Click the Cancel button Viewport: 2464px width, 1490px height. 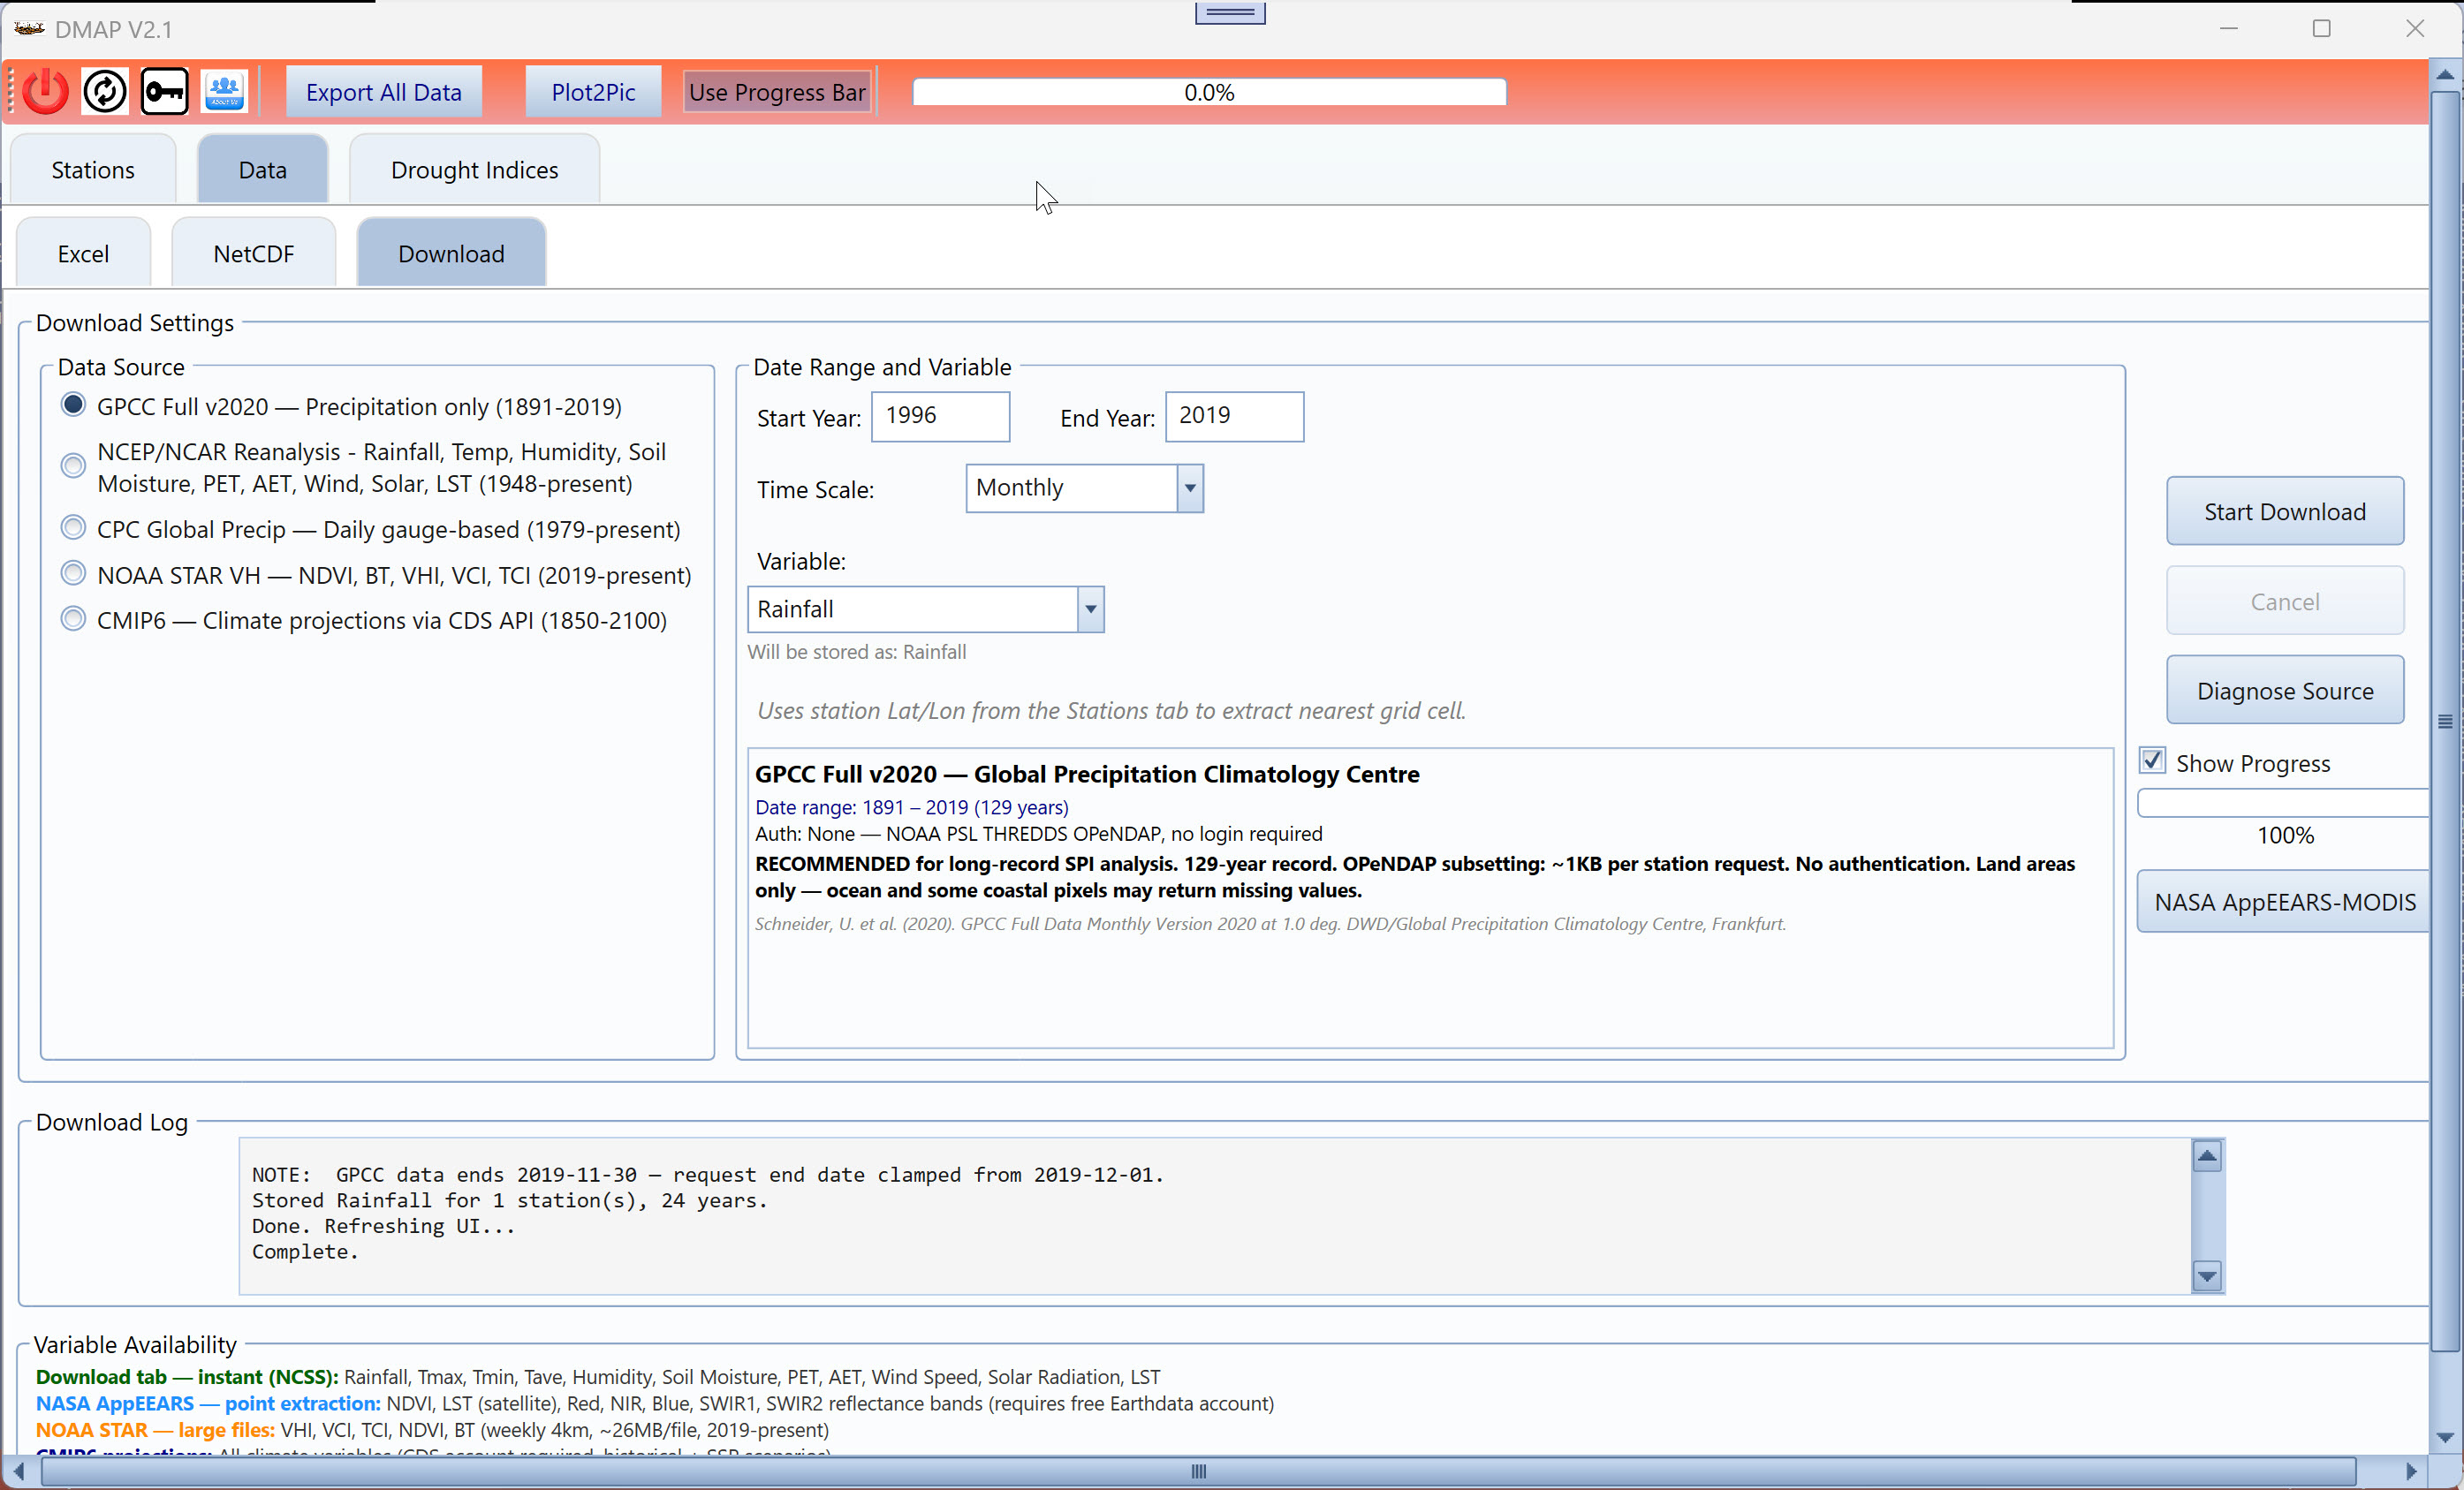2285,601
